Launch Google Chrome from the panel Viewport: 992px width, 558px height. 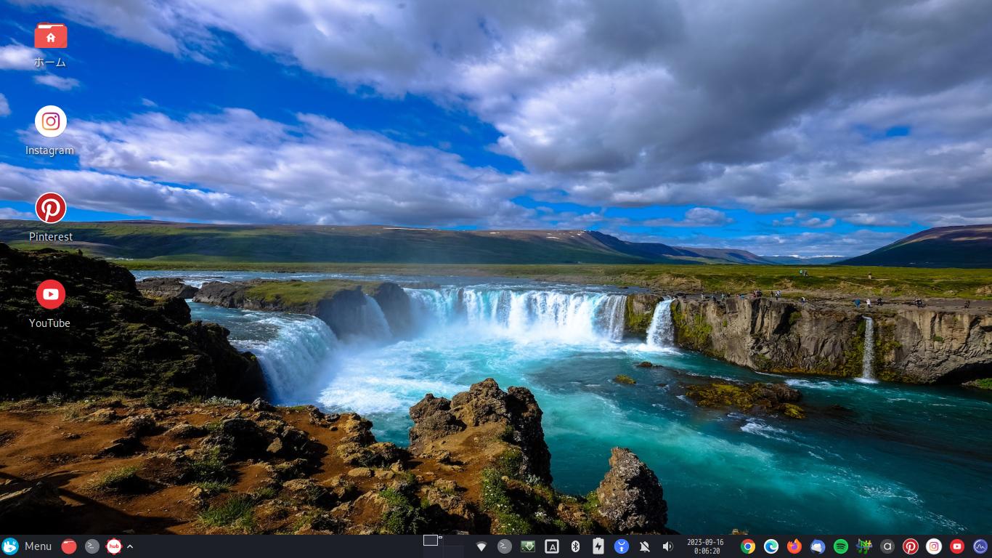[748, 546]
